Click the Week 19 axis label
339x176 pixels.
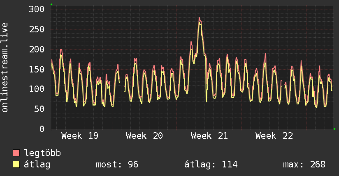[80, 136]
